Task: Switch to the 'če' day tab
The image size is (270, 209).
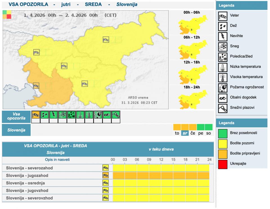Action: click(x=193, y=133)
